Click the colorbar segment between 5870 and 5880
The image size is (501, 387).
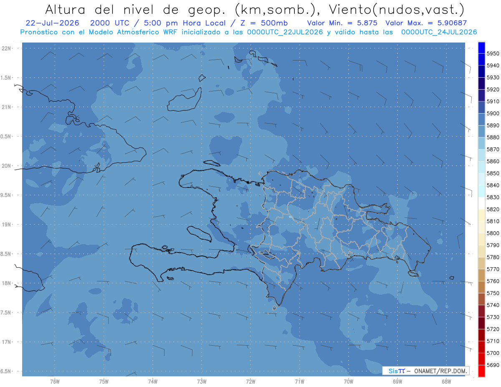pos(481,143)
